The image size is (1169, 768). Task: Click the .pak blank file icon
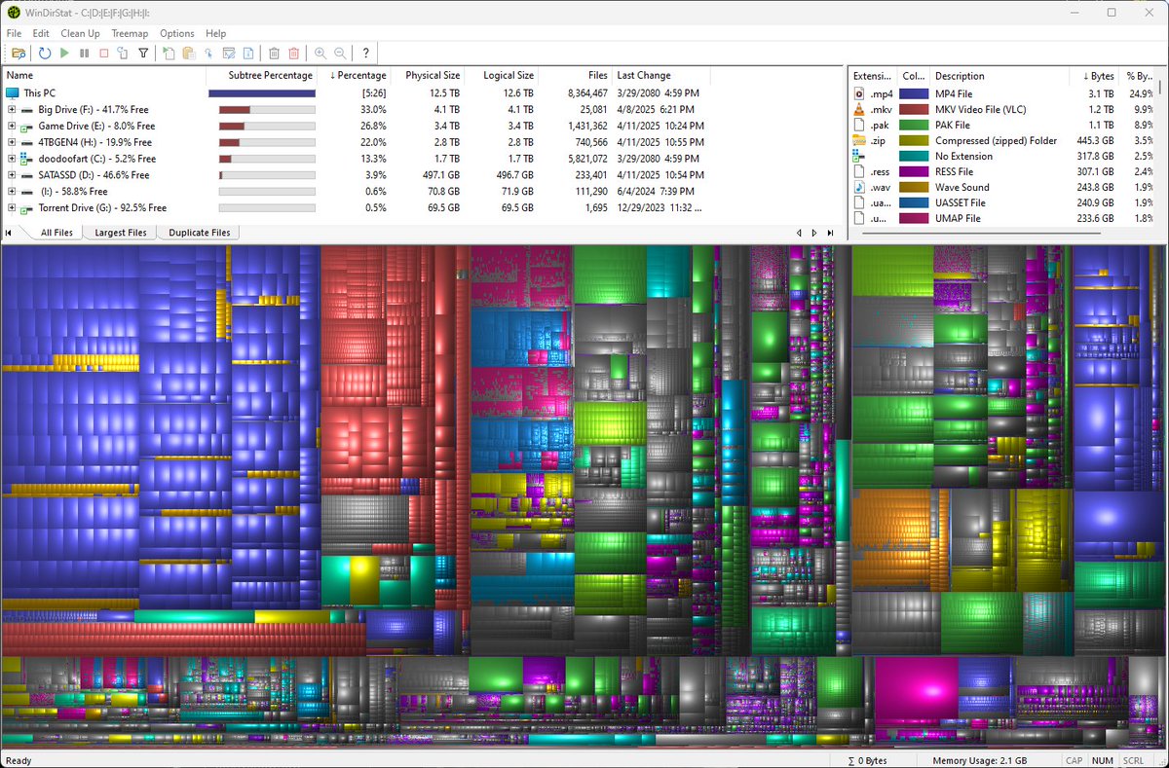pos(859,125)
